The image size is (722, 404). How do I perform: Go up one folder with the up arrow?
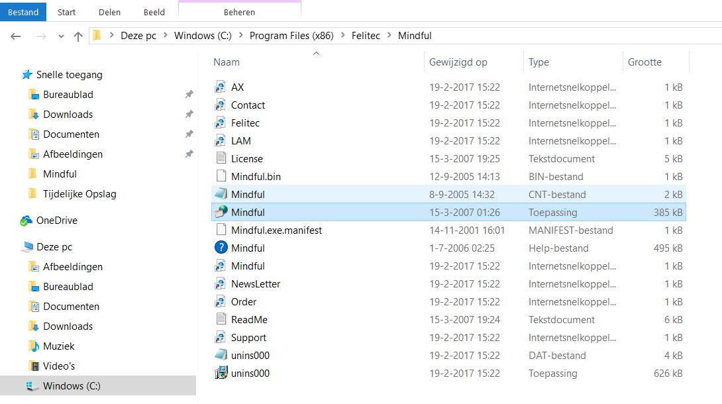78,36
